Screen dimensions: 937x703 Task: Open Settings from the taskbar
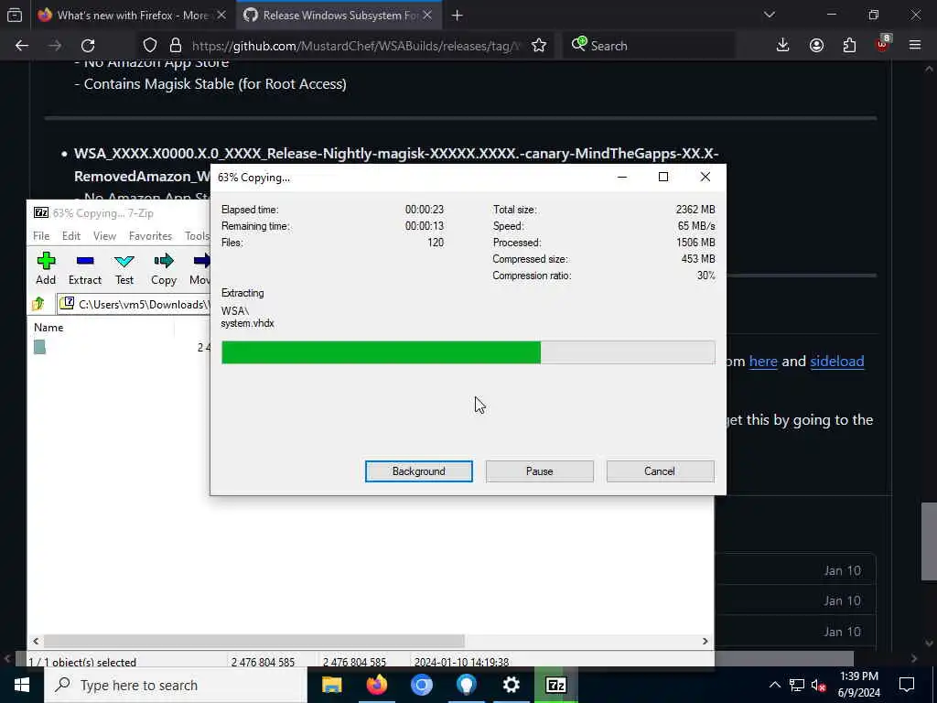point(511,685)
